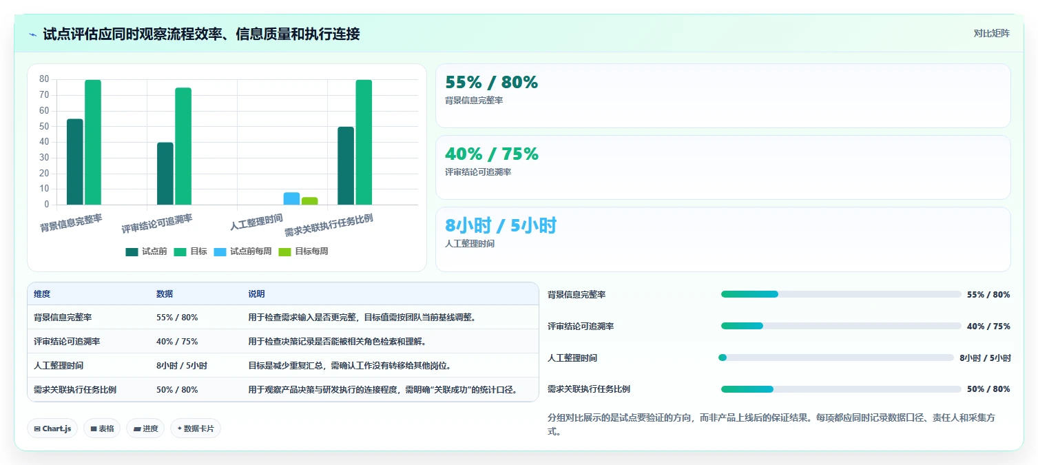Click the 40% / 75% table data cell
The image size is (1038, 465).
177,341
